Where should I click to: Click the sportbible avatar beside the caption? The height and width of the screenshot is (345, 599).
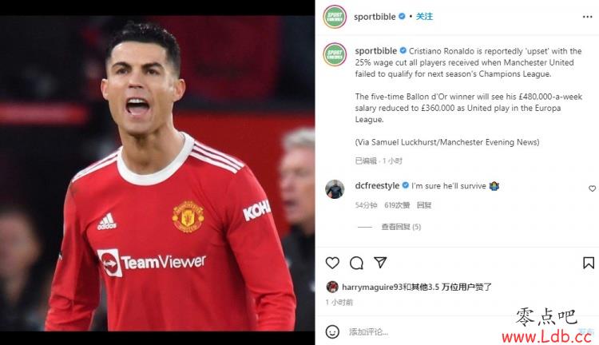pyautogui.click(x=335, y=54)
